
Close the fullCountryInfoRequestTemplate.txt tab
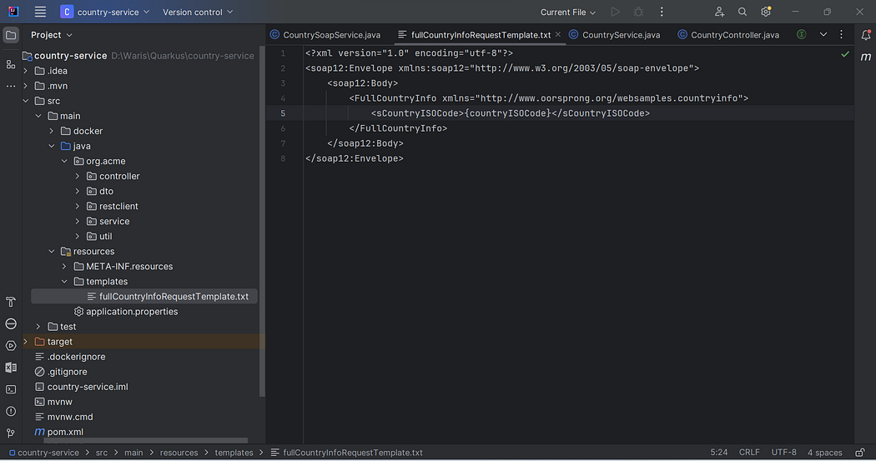click(558, 35)
